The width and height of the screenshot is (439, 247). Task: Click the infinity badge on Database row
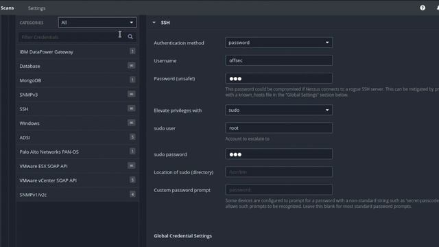coord(131,66)
